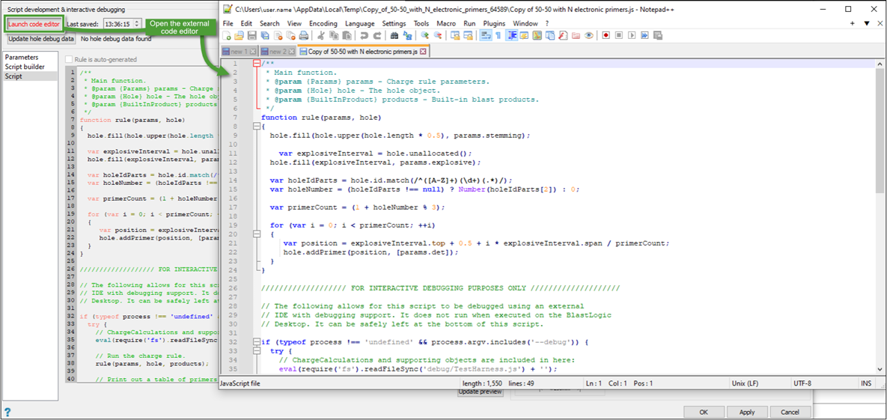Click the Zoom In toolbar icon
This screenshot has width=887, height=420.
424,35
